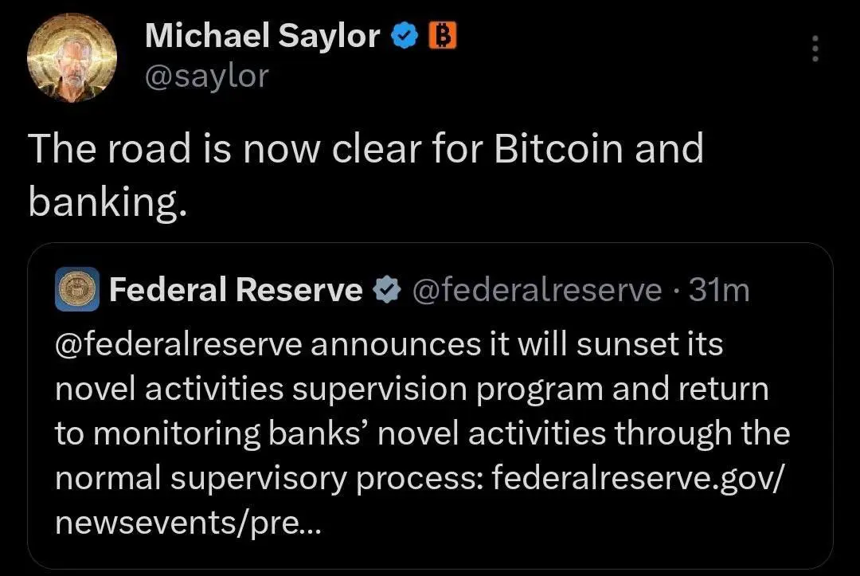Open the three-dot more options menu
The height and width of the screenshot is (576, 860).
point(815,49)
